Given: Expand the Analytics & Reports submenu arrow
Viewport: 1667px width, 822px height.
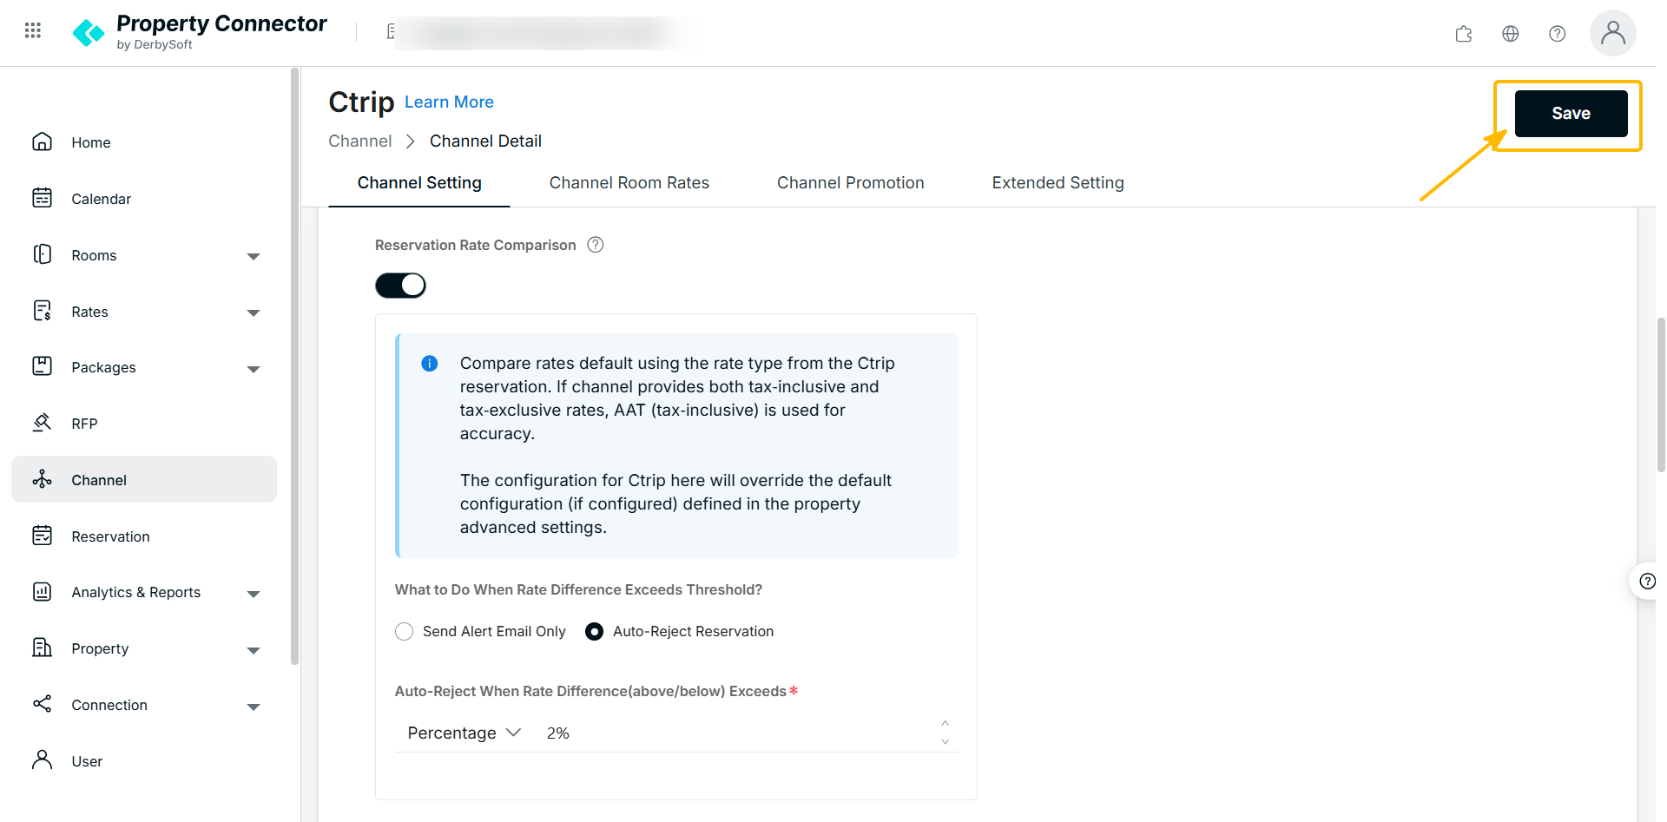Looking at the screenshot, I should (x=254, y=594).
